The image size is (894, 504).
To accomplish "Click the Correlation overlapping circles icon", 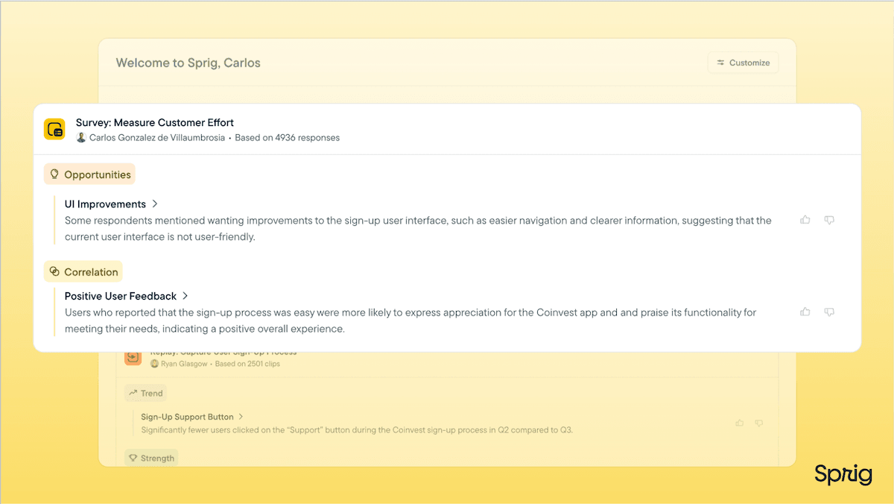I will [54, 272].
